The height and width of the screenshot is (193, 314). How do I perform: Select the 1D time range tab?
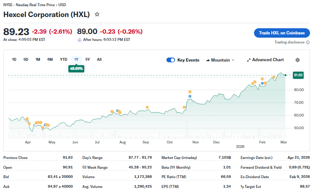pyautogui.click(x=14, y=59)
